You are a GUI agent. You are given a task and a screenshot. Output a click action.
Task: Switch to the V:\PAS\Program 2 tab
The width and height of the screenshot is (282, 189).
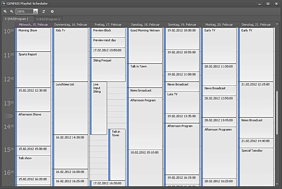point(48,19)
